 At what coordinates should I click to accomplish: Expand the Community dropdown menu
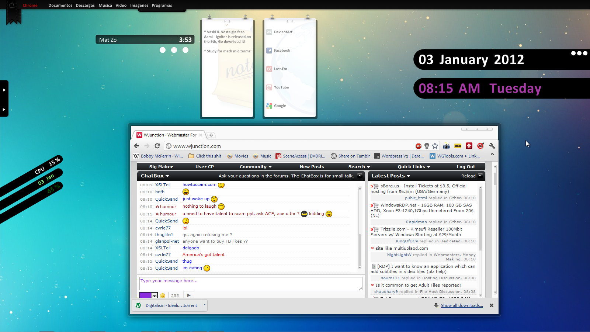click(x=256, y=167)
